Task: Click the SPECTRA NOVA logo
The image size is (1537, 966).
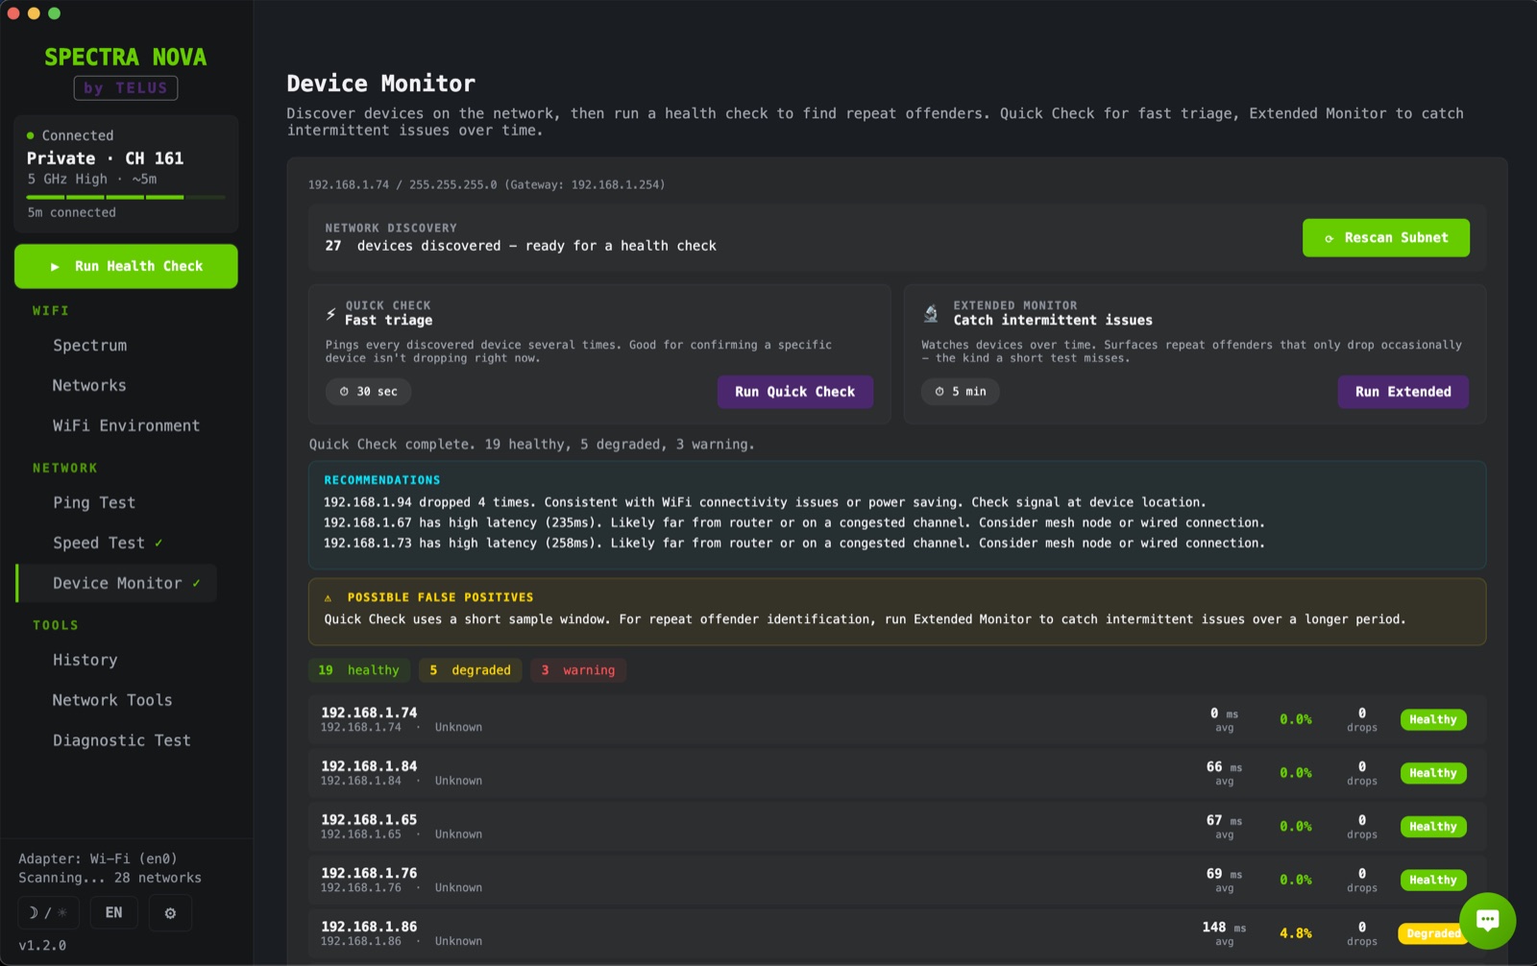Action: (x=126, y=57)
